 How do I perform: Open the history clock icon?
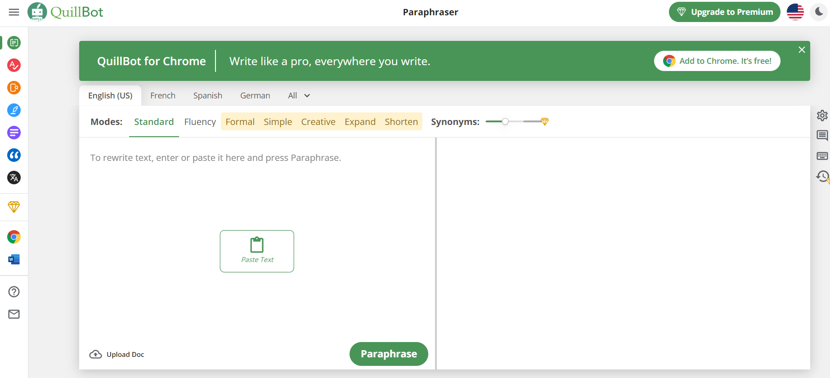[823, 177]
